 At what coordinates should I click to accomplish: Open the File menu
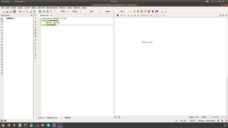point(2,8)
